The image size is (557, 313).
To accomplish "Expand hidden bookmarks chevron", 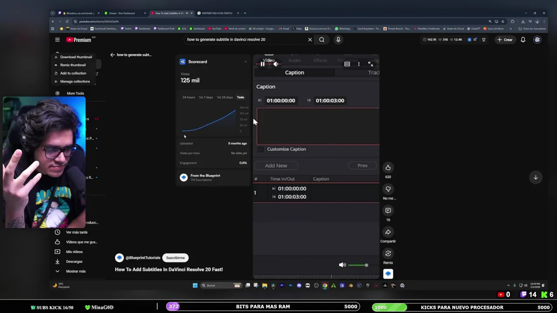I will click(511, 29).
